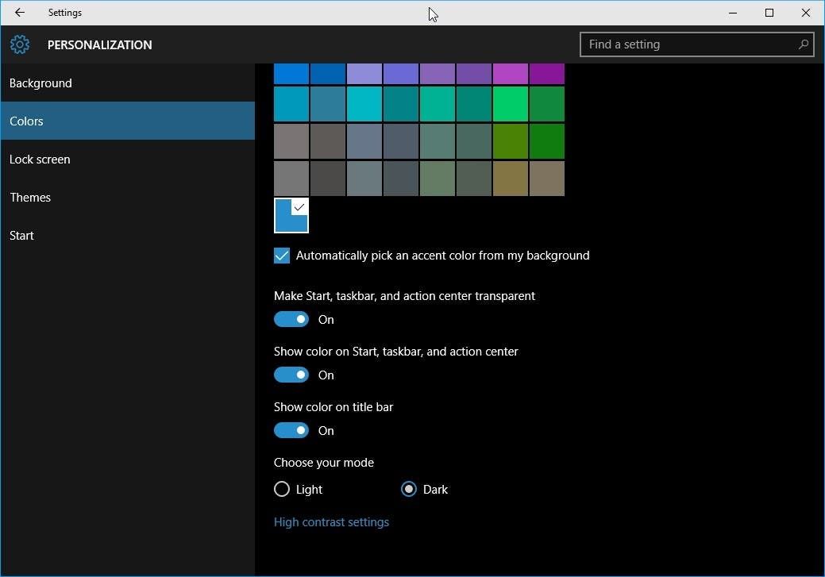Screen dimensions: 825x577
Task: Select the lavender accent swatch in top row
Action: [x=364, y=74]
